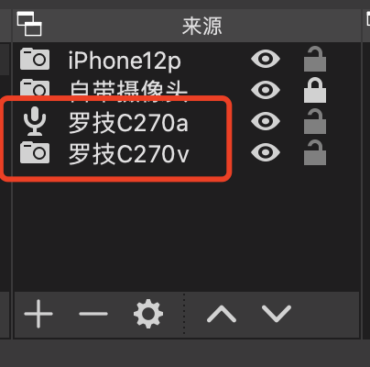Click the camera icon beside iPhone12p
Screen dimensions: 370x367
[35, 59]
